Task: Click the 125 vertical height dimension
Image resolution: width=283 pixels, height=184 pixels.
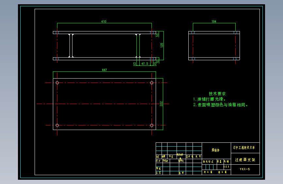Action: (x=162, y=45)
